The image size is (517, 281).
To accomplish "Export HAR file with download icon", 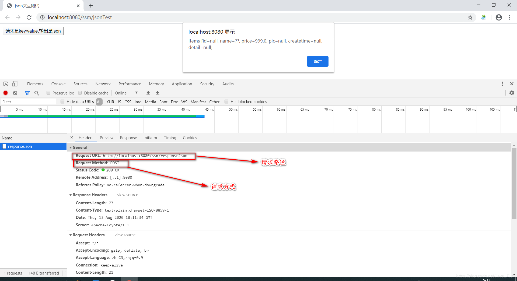I will point(158,93).
